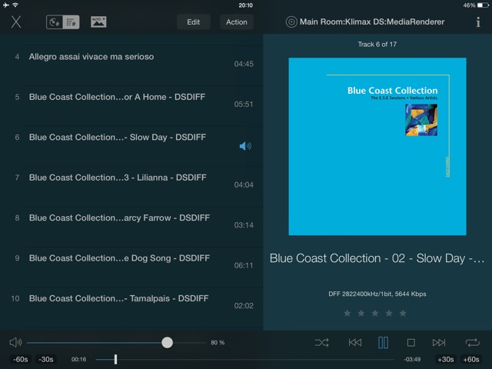Mute using the volume speaker icon

pos(15,342)
